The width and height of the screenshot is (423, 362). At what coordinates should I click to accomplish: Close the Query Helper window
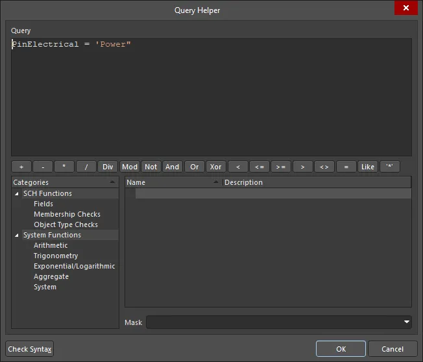pyautogui.click(x=405, y=8)
